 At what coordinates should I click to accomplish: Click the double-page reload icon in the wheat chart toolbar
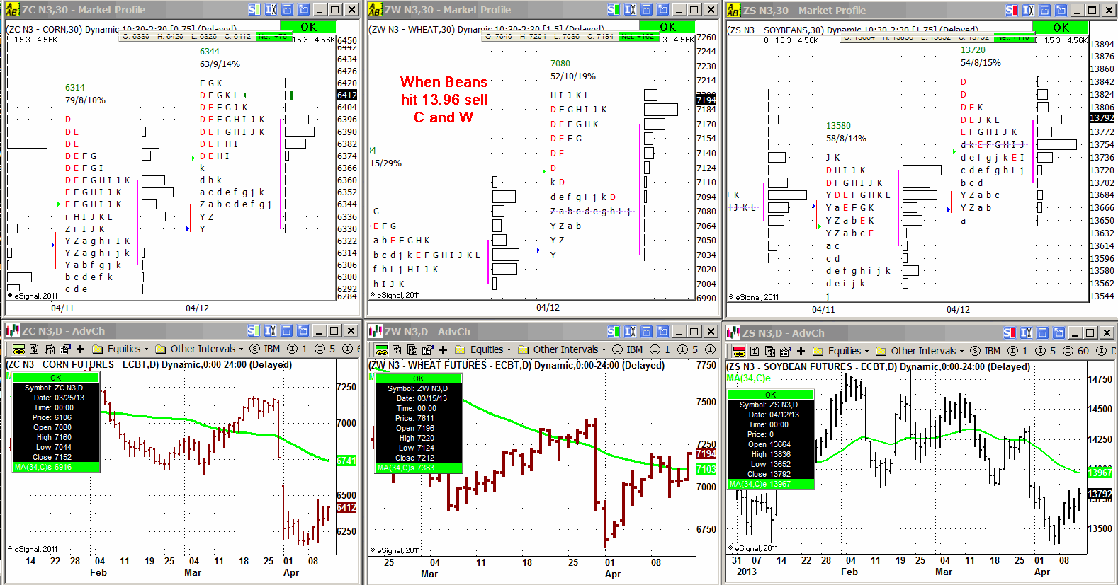pos(412,349)
